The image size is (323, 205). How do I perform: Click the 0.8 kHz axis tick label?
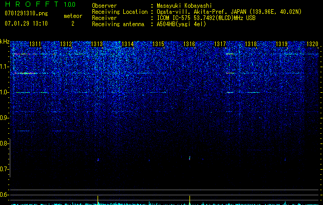click(x=4, y=143)
